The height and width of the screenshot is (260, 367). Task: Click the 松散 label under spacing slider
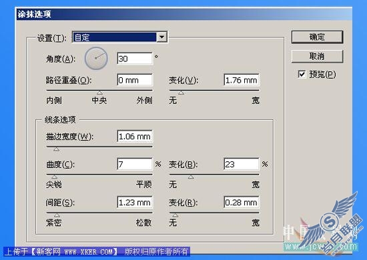[x=143, y=223]
